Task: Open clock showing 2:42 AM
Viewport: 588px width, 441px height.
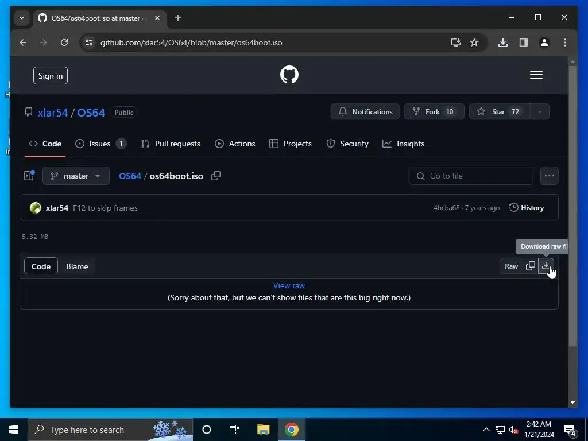Action: 539,430
